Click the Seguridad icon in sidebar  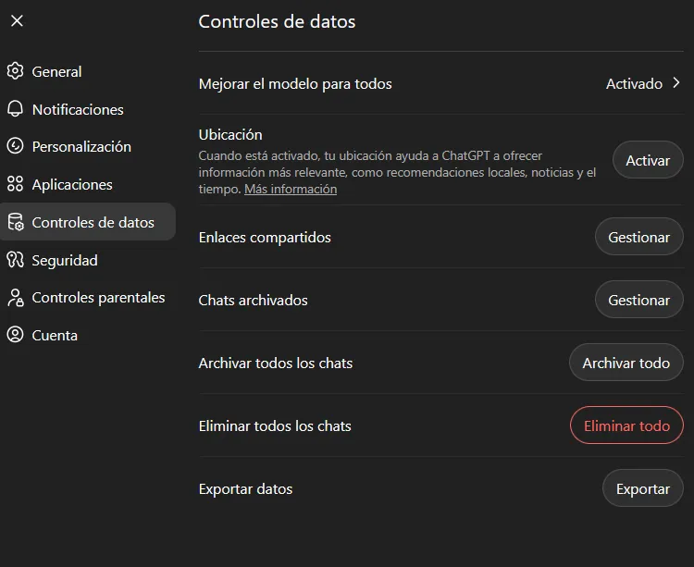(x=16, y=260)
